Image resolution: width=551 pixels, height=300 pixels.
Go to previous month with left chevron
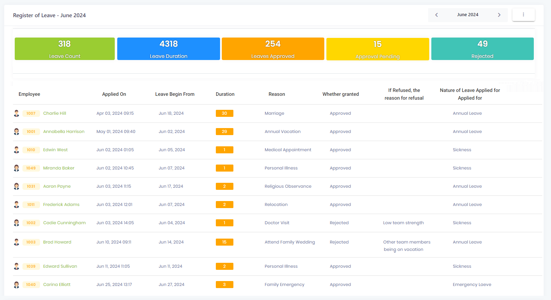tap(437, 15)
